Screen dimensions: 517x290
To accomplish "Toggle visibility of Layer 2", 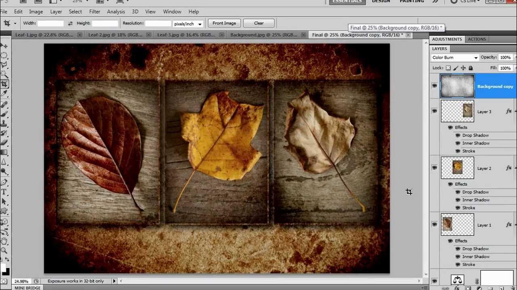I will pyautogui.click(x=434, y=168).
